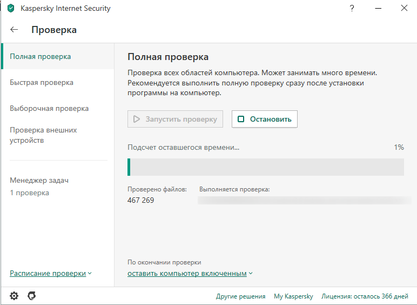Viewport: 417px width, 305px height.
Task: Open support via the headset agent icon
Action: pyautogui.click(x=32, y=296)
